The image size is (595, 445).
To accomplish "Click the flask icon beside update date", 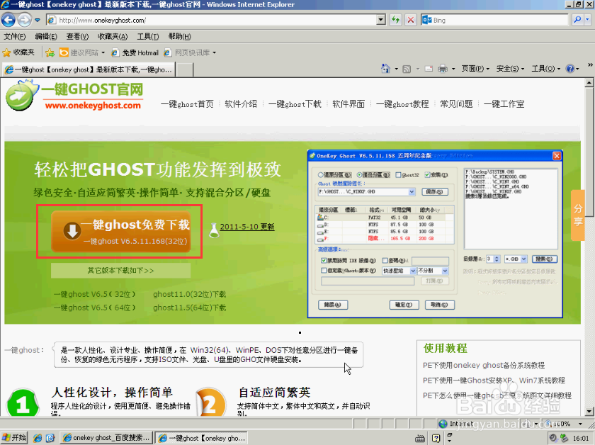I will 214,230.
